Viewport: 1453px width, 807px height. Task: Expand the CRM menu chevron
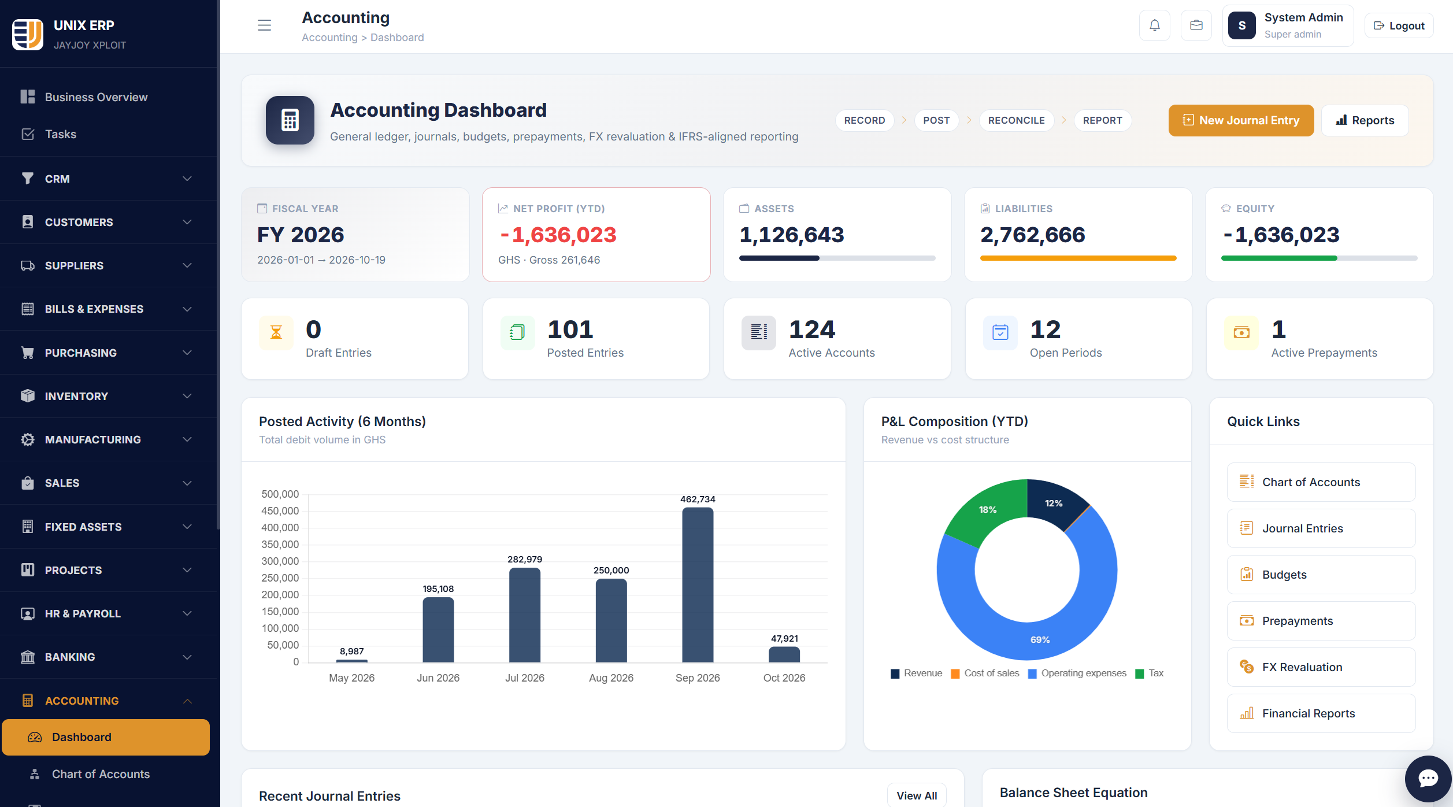(187, 179)
